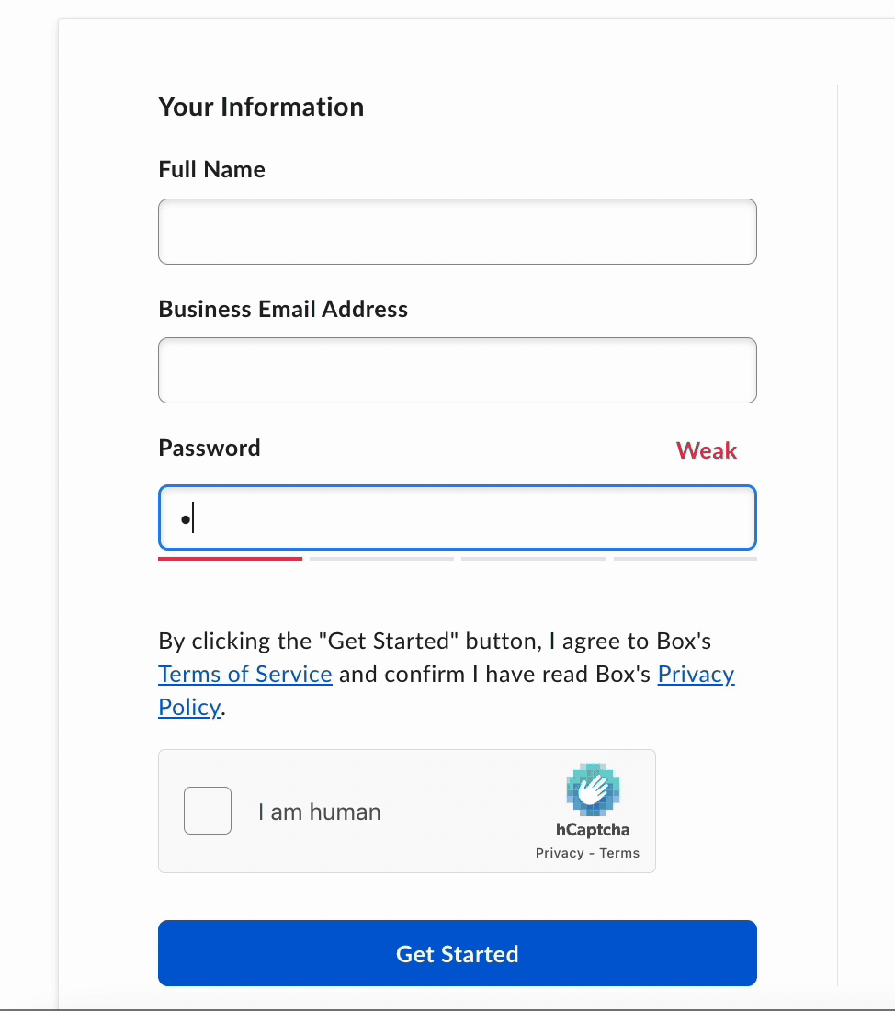Click the "Full Name" field label

[x=211, y=170]
